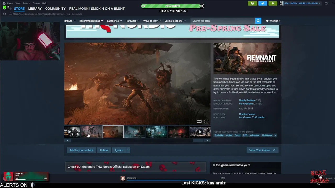Select the Adventure tag

(255, 135)
